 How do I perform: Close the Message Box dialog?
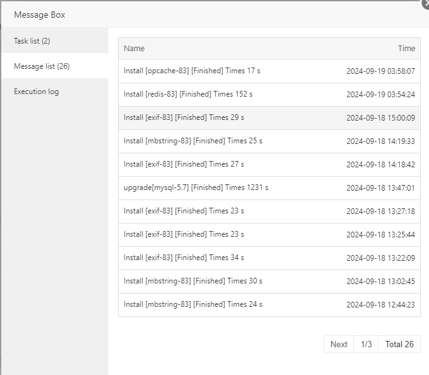coord(425,3)
